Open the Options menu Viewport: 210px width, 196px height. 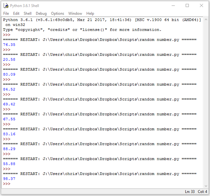(57, 13)
